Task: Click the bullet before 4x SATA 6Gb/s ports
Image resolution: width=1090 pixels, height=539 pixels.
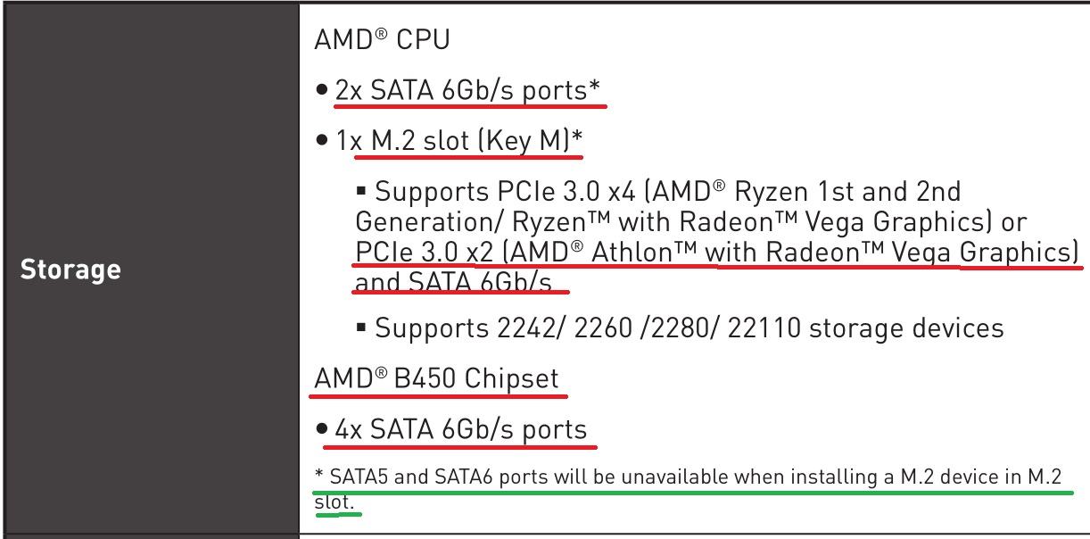Action: [323, 430]
